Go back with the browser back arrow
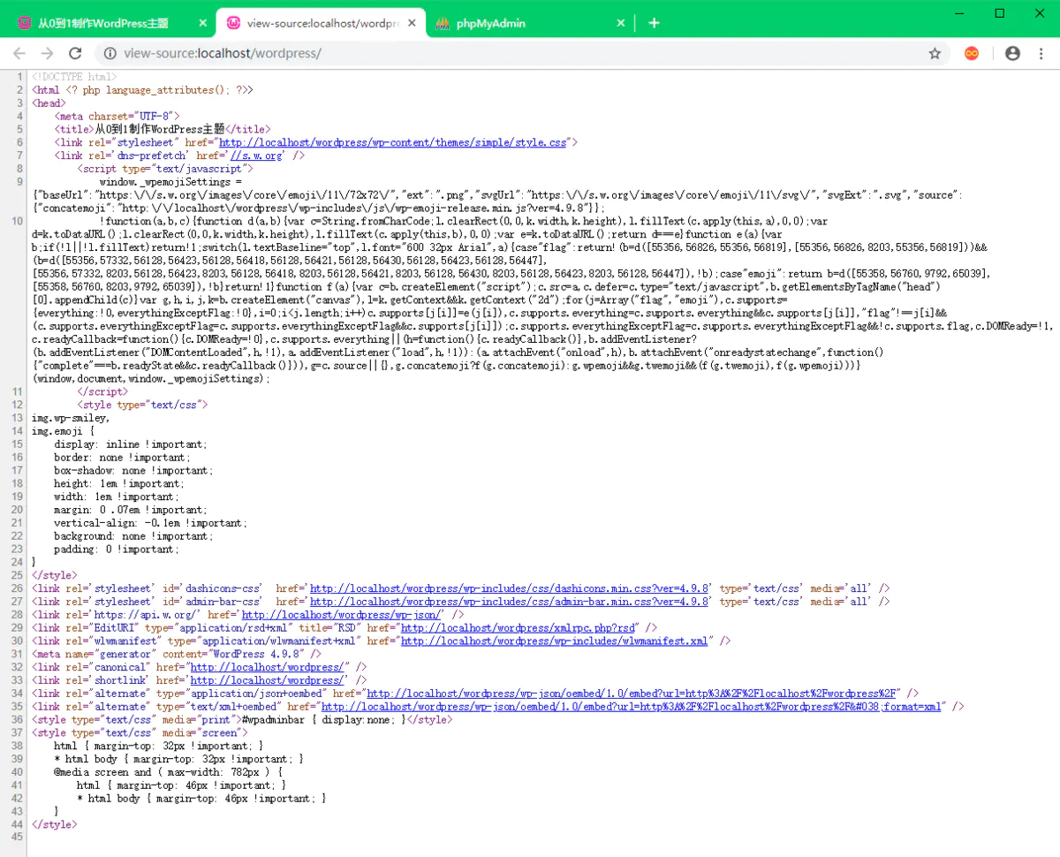Image resolution: width=1060 pixels, height=857 pixels. point(19,54)
